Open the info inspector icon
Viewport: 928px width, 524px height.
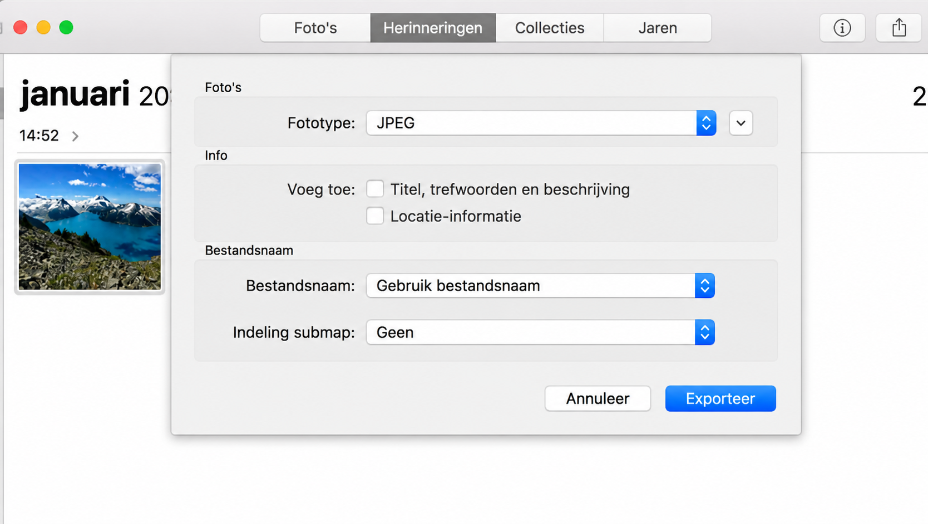(842, 28)
